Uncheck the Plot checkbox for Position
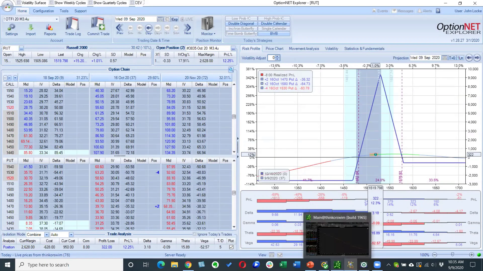483x271 pixels. tap(231, 247)
